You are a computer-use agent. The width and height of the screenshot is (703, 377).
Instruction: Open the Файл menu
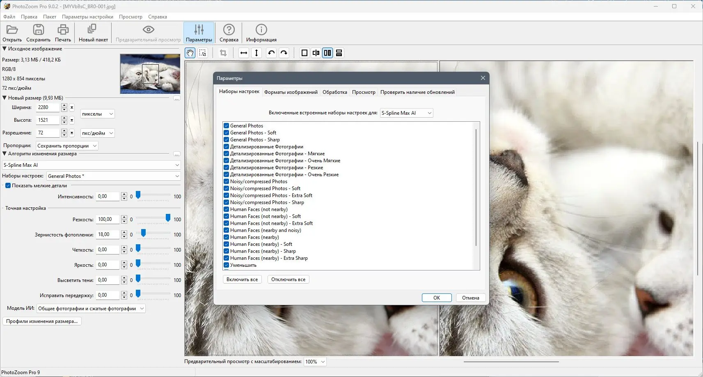click(x=9, y=17)
